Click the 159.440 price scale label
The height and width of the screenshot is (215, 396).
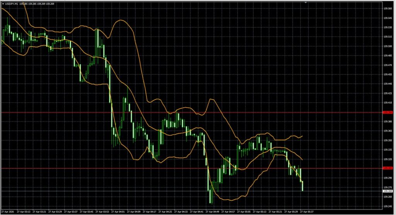387,84
